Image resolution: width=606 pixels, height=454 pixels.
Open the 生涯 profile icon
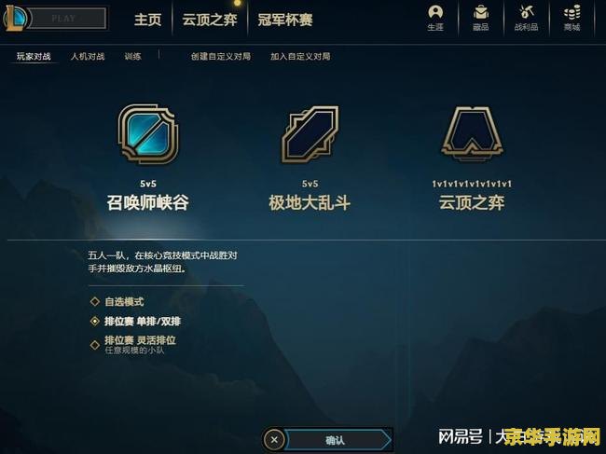coord(435,18)
